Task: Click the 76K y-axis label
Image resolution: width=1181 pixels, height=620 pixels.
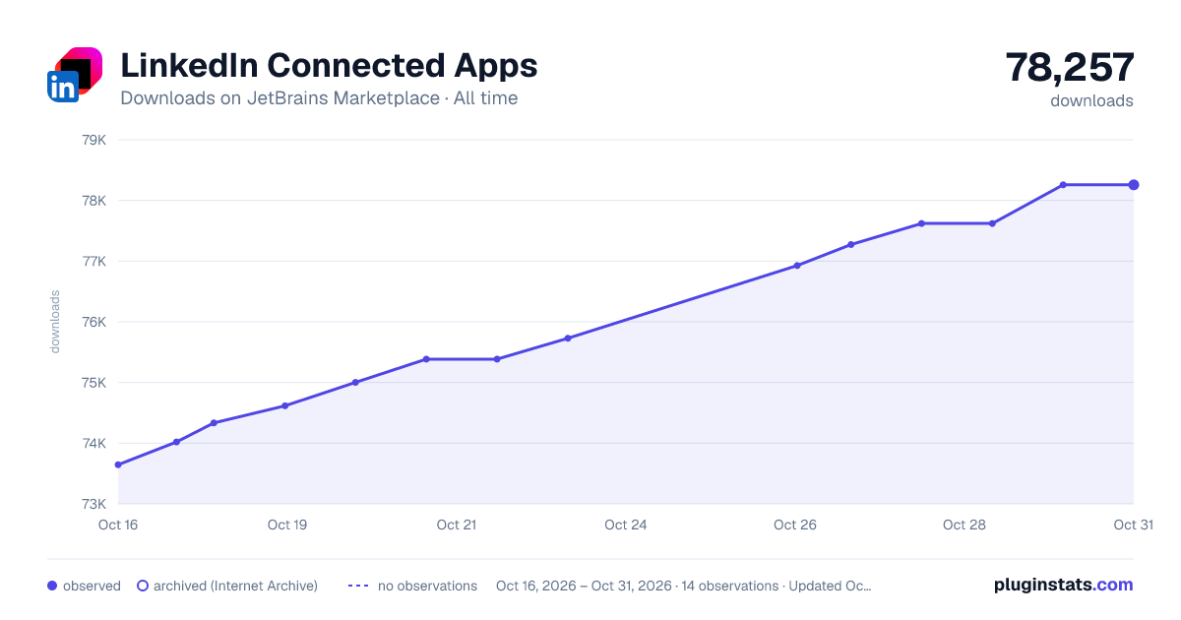Action: point(93,322)
